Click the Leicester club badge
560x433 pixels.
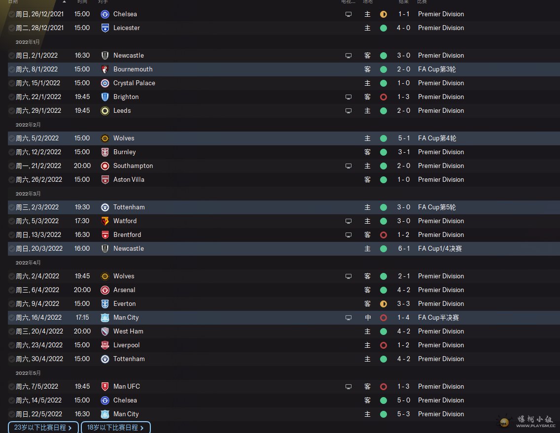click(x=105, y=28)
